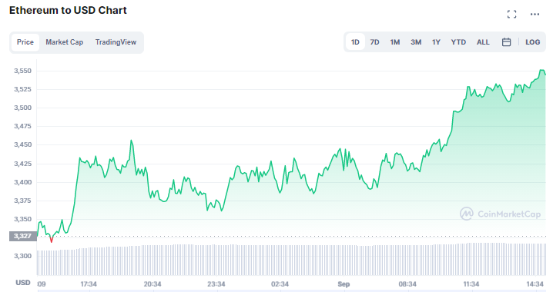Click the 3,450 y-axis label
Viewport: 553px width, 292px height.
(22, 144)
